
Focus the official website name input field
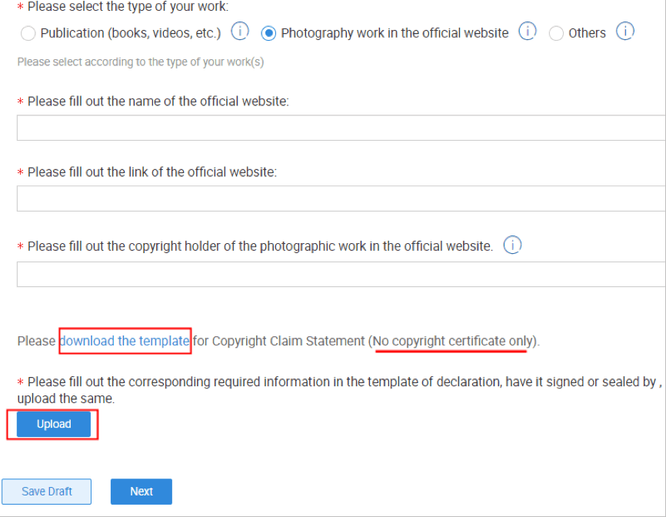pyautogui.click(x=341, y=128)
